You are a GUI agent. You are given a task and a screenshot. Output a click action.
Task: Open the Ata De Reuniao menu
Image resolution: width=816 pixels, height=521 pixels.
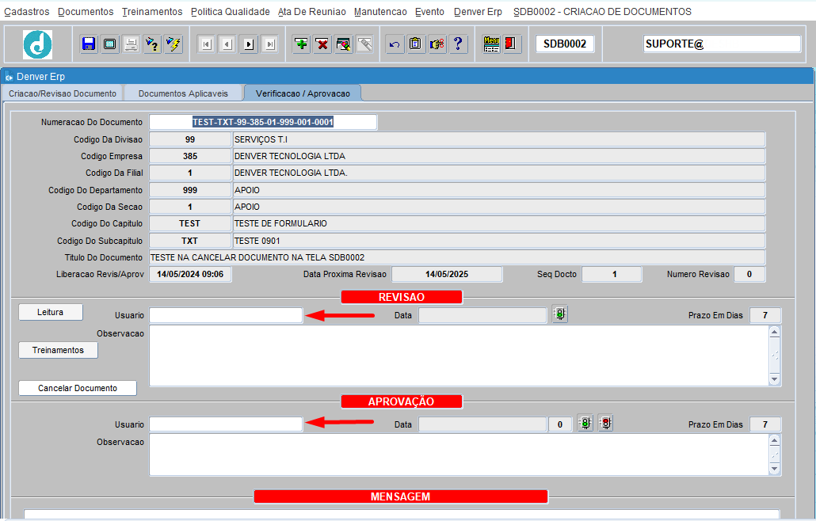311,11
